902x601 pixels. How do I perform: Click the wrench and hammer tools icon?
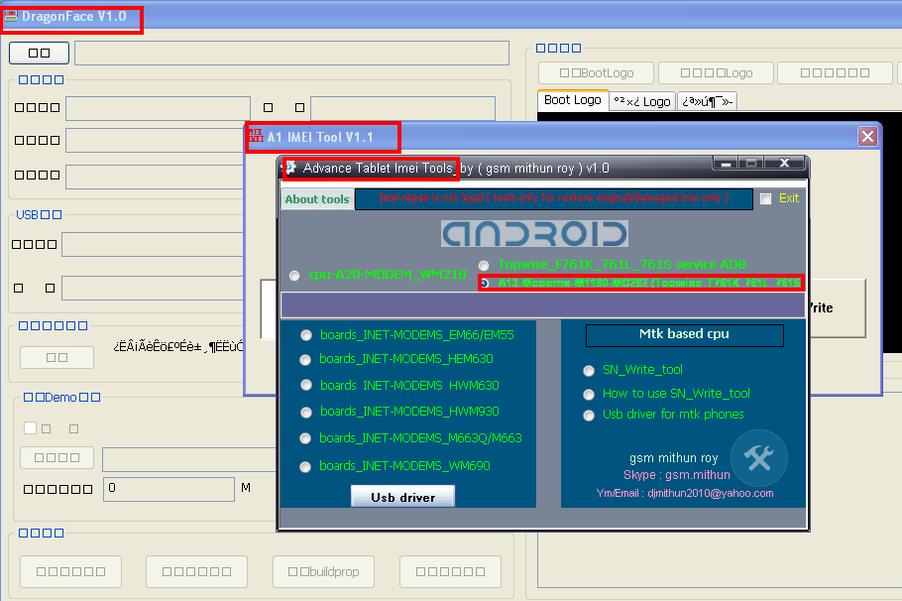(x=758, y=458)
